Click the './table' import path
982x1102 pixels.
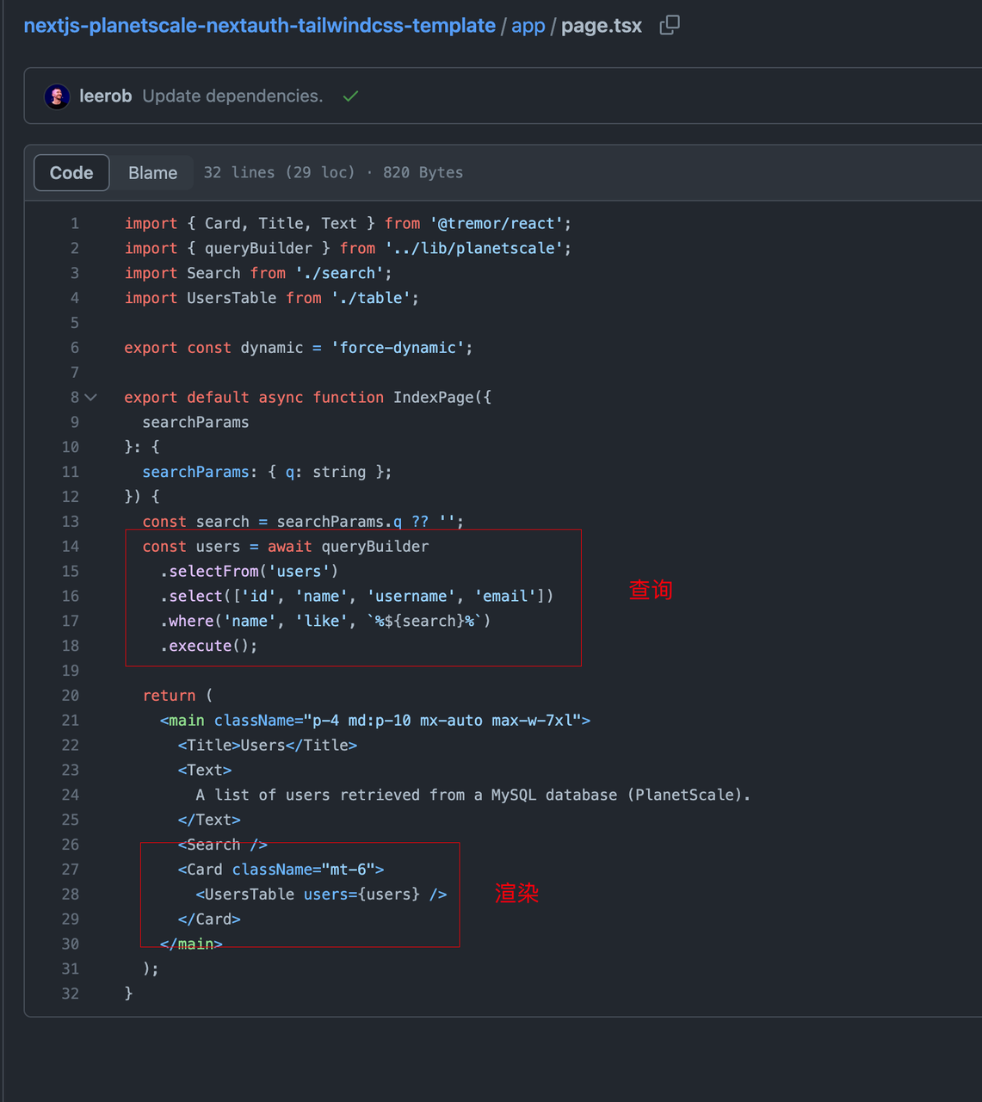(x=370, y=299)
